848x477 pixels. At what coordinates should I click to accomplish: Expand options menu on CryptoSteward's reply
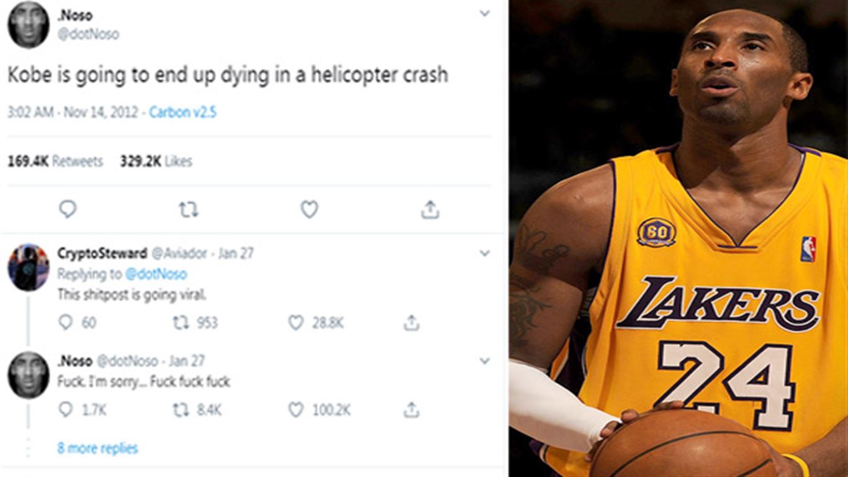tap(485, 253)
